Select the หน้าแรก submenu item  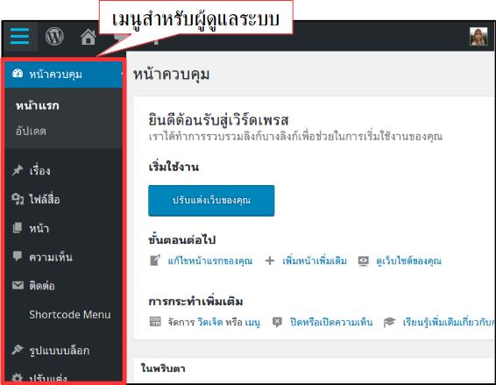(x=38, y=105)
